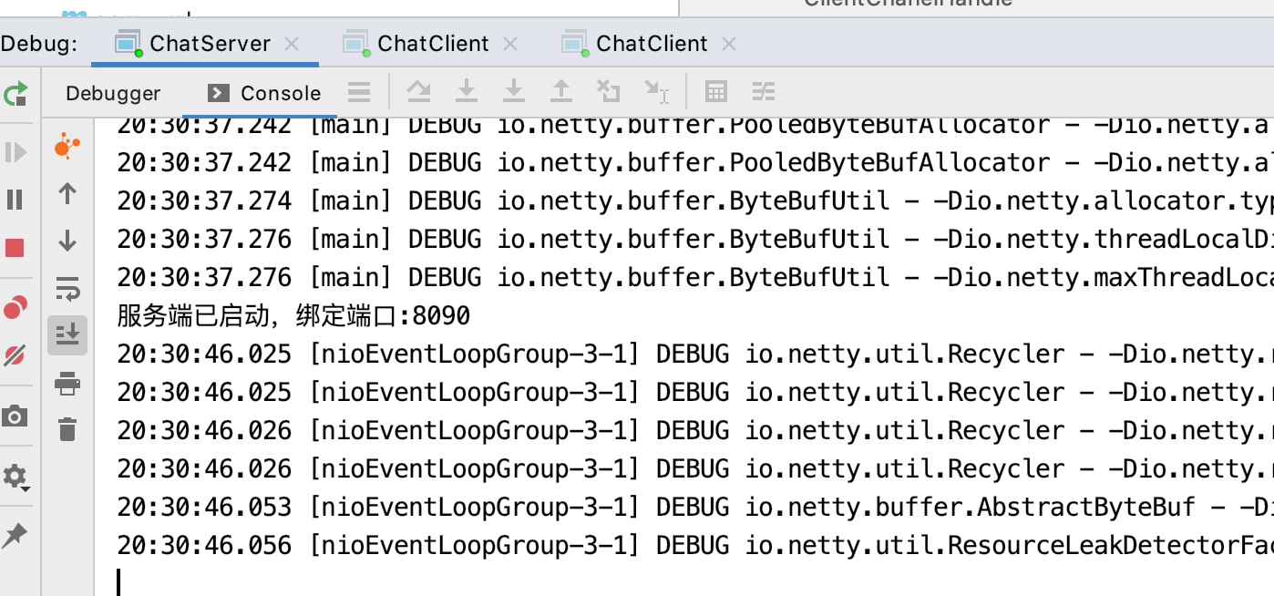The image size is (1274, 596).
Task: Step out of current method
Action: coord(561,91)
